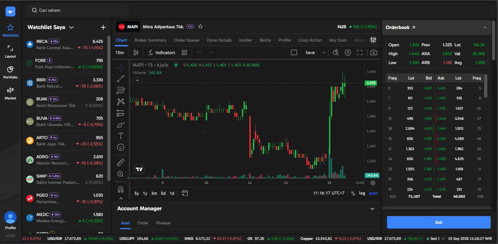
Task: Toggle the chart layout square checkbox
Action: [294, 53]
